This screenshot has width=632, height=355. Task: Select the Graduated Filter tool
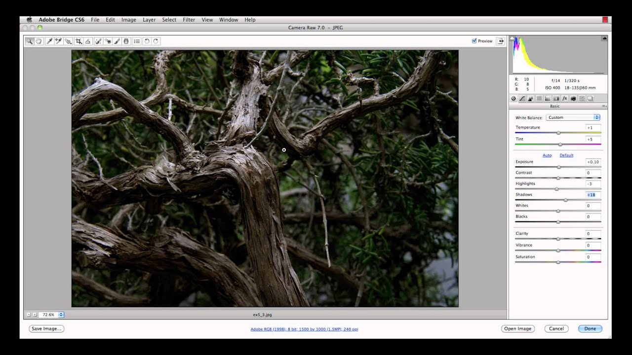(x=126, y=41)
